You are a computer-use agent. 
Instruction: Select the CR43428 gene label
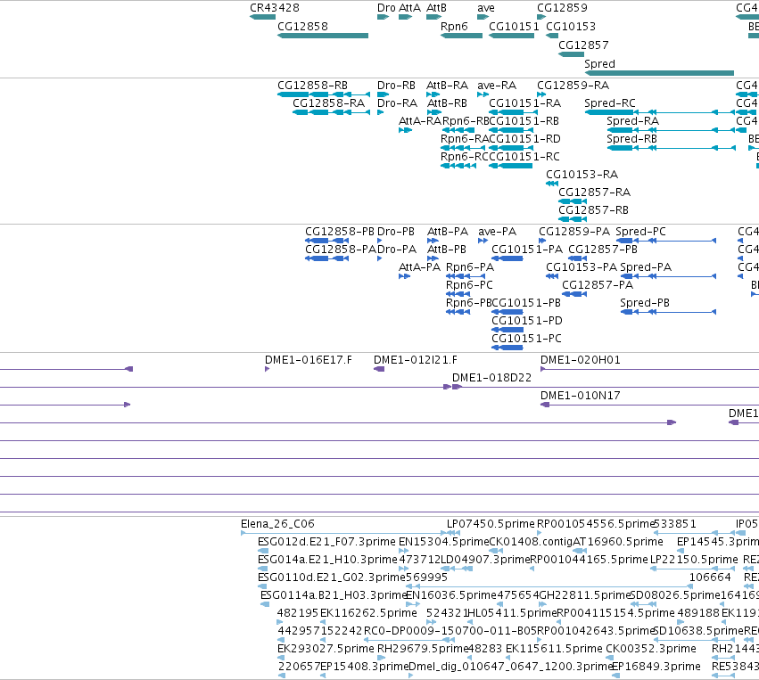(x=275, y=8)
